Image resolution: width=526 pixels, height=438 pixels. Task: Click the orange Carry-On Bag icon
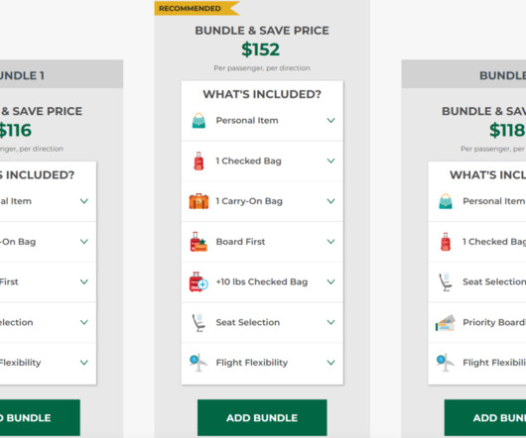pyautogui.click(x=198, y=201)
